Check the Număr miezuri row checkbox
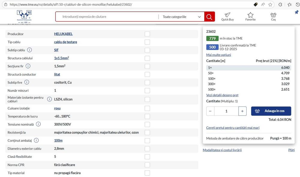Screen dimensions: 300x177 pos(147,91)
